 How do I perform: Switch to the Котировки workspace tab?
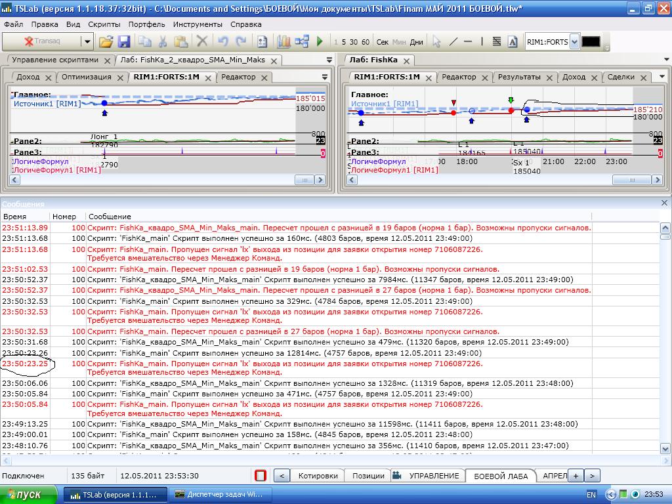click(x=318, y=476)
